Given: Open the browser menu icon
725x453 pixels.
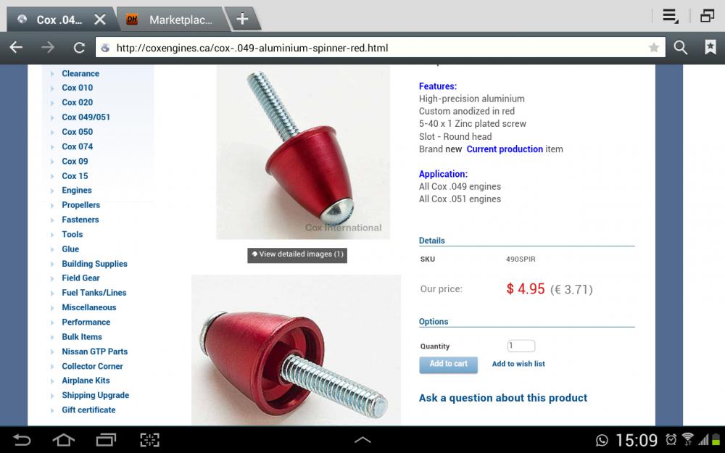Looking at the screenshot, I should pyautogui.click(x=670, y=16).
